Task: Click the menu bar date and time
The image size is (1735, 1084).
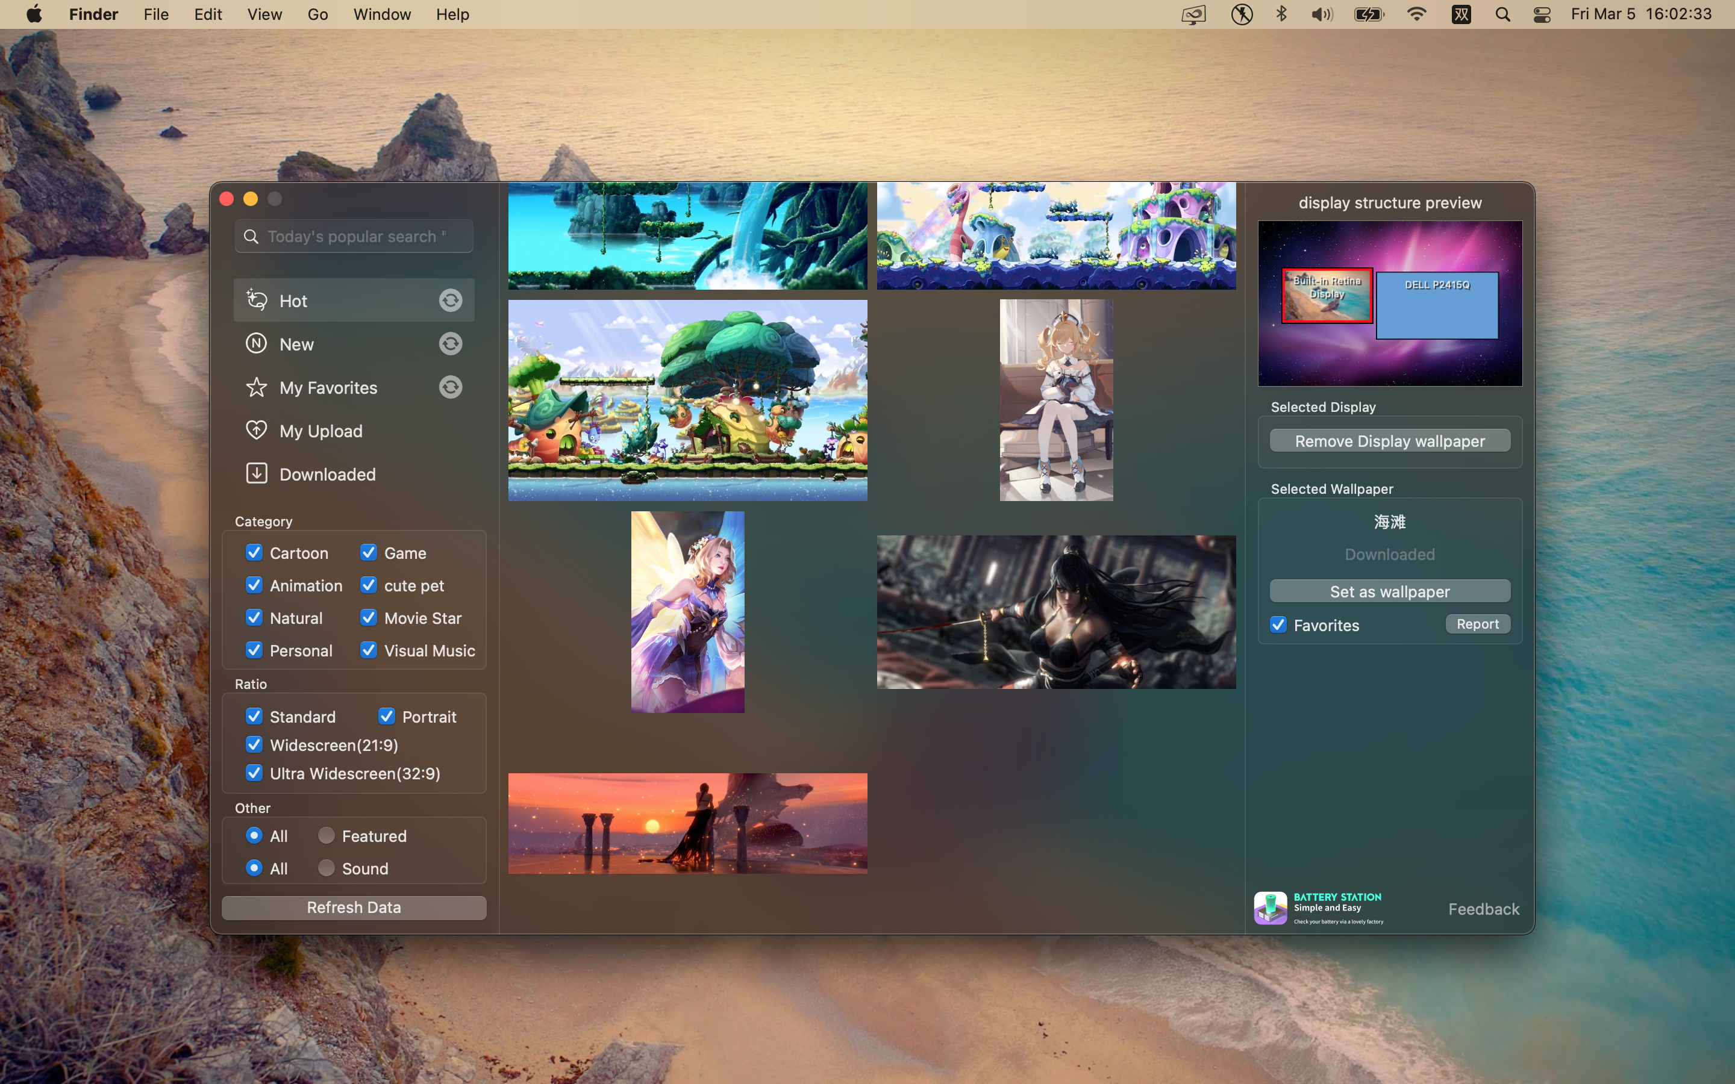Action: pyautogui.click(x=1641, y=14)
